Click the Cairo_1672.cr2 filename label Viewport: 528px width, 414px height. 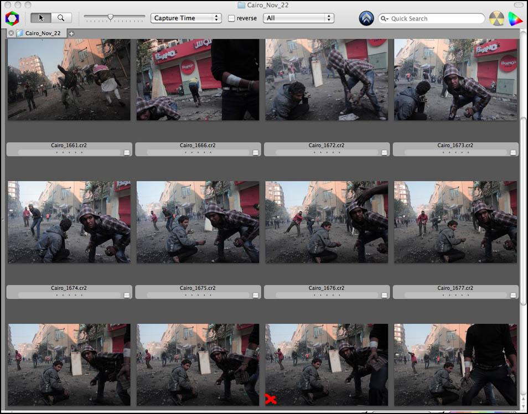327,145
